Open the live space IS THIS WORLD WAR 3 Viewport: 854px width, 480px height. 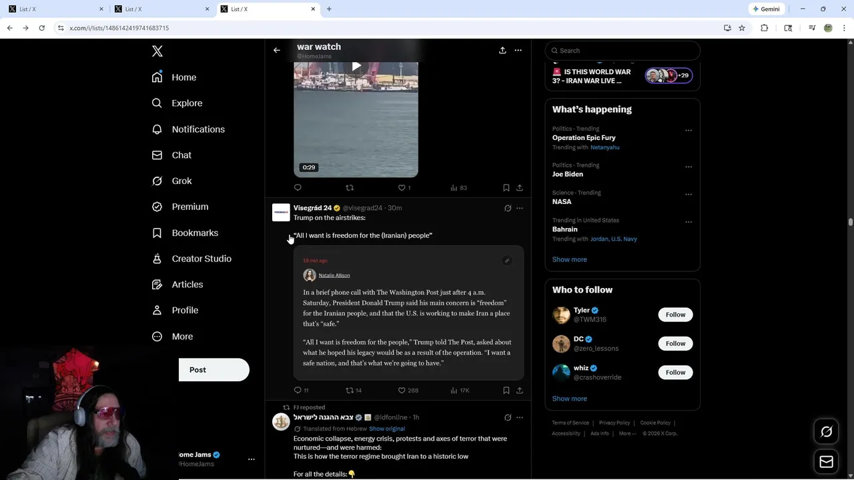click(622, 76)
